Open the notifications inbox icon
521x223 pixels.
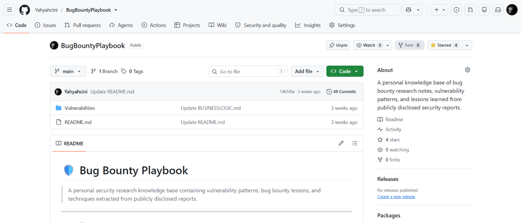pos(498,10)
